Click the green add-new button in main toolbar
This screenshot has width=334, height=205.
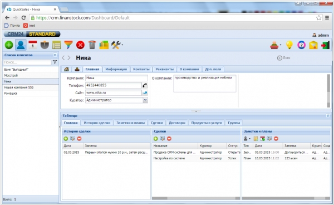point(9,45)
